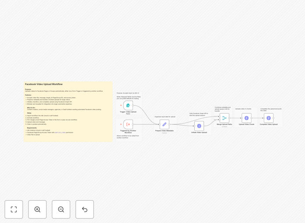Click output connector of Prepare Video Metadata node
The image size is (305, 223).
pos(169,124)
